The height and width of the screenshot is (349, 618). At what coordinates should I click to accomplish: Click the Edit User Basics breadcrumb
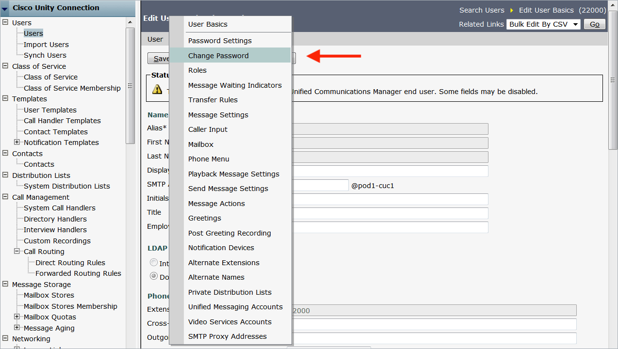546,10
